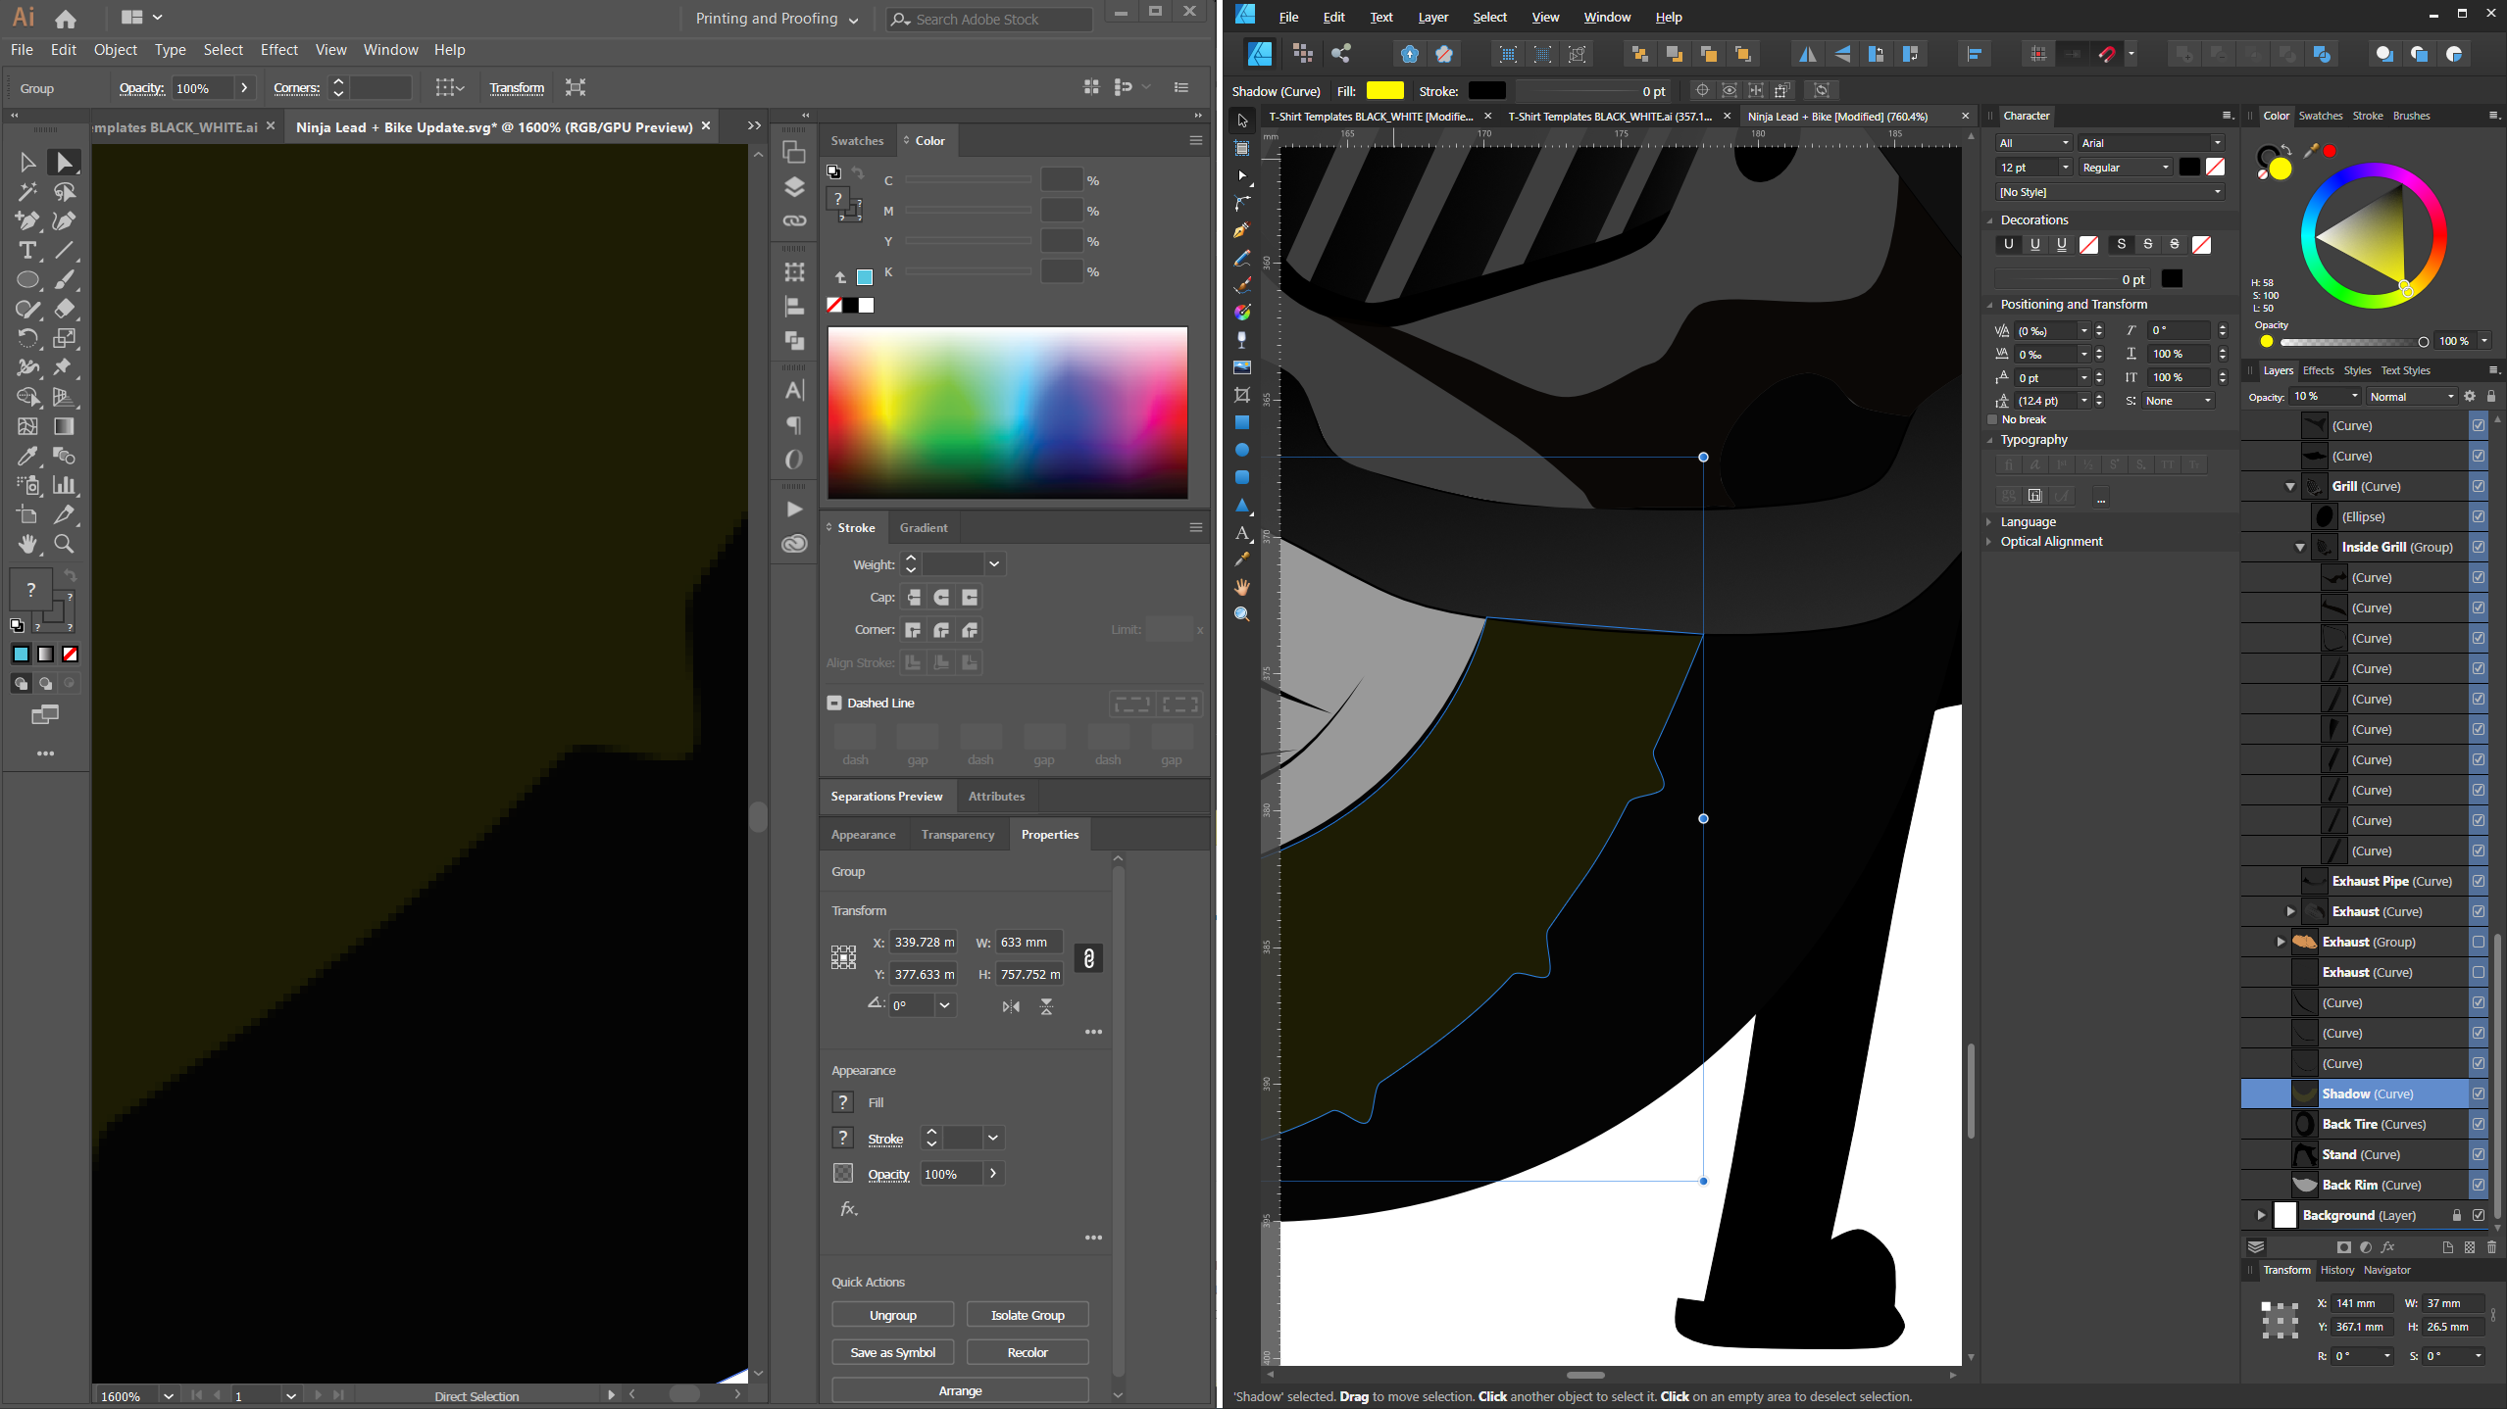2507x1409 pixels.
Task: Select the Hand tool in Illustrator
Action: point(27,544)
